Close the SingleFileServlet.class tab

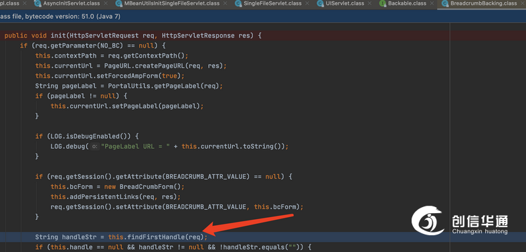point(308,4)
